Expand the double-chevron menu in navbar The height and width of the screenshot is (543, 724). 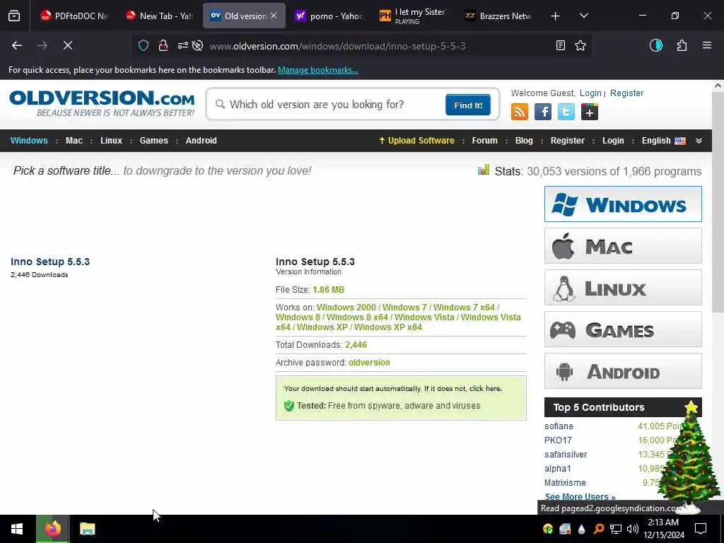pyautogui.click(x=699, y=141)
